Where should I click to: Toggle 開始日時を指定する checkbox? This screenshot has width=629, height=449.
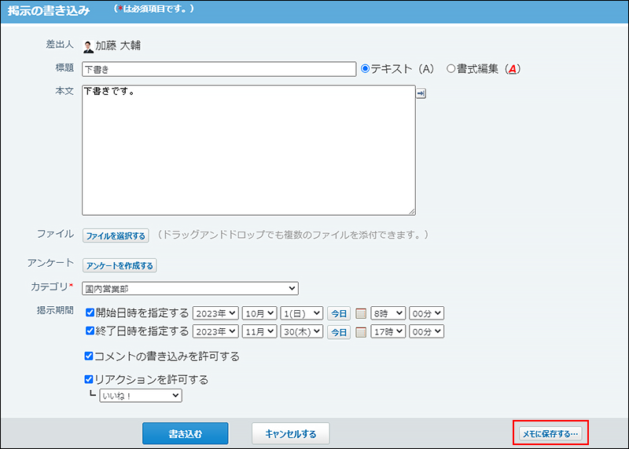[90, 312]
